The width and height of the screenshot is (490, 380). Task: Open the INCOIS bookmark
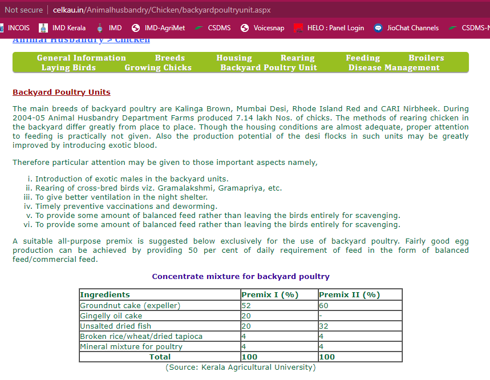18,27
